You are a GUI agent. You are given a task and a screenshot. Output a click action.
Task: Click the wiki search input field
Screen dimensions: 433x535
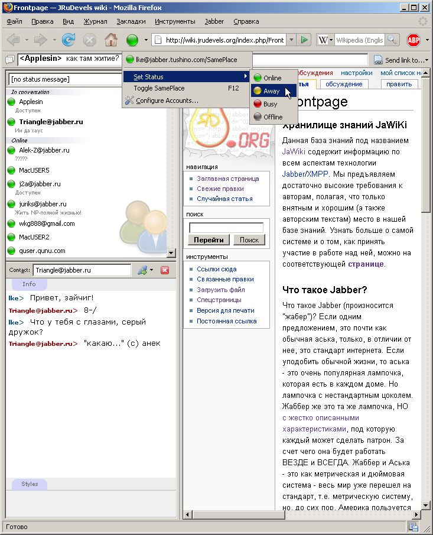pyautogui.click(x=226, y=228)
